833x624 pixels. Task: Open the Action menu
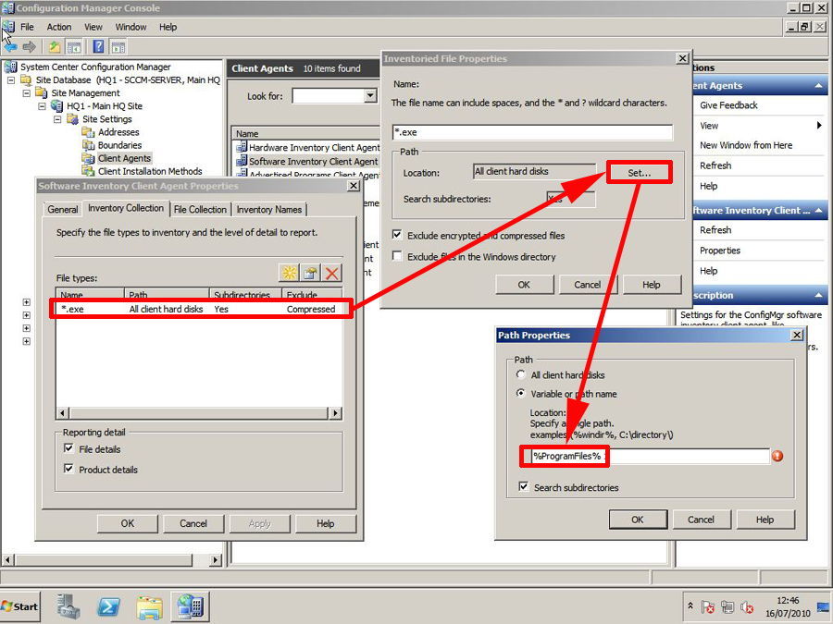point(59,27)
